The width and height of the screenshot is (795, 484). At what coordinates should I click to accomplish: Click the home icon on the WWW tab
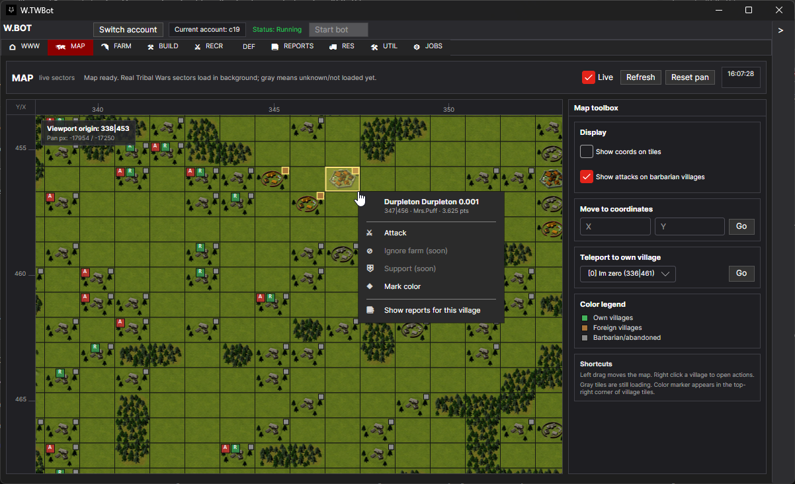13,47
